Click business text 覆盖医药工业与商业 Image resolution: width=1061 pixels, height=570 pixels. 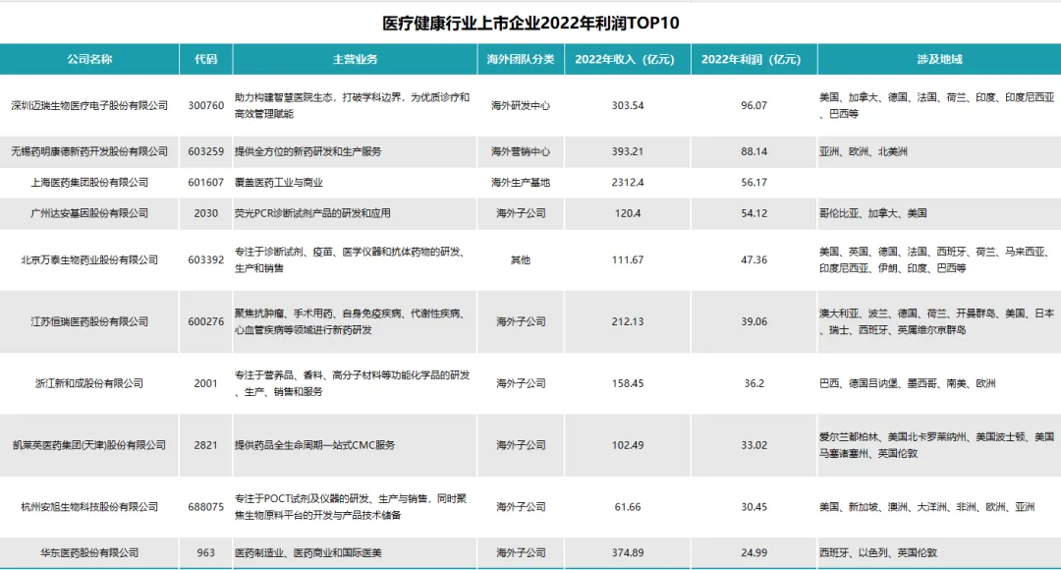tap(279, 182)
